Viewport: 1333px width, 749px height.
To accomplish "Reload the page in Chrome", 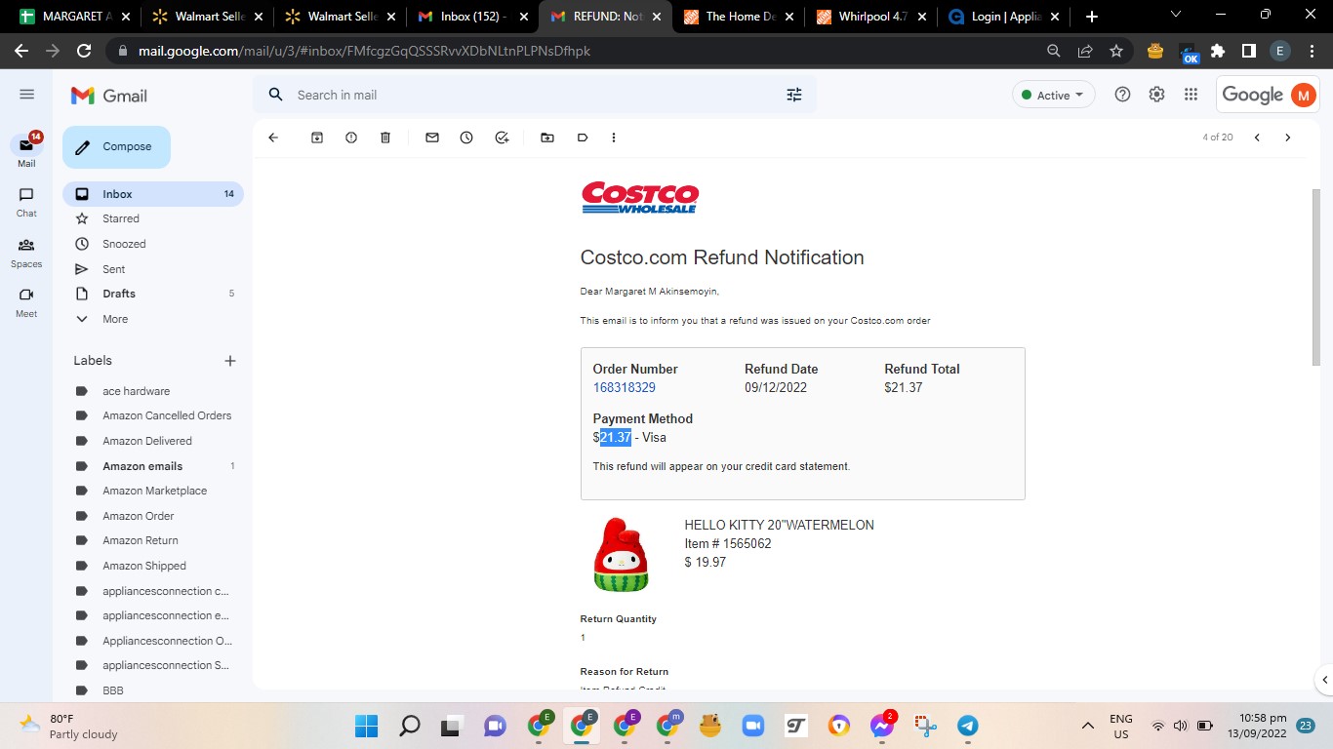I will point(84,51).
